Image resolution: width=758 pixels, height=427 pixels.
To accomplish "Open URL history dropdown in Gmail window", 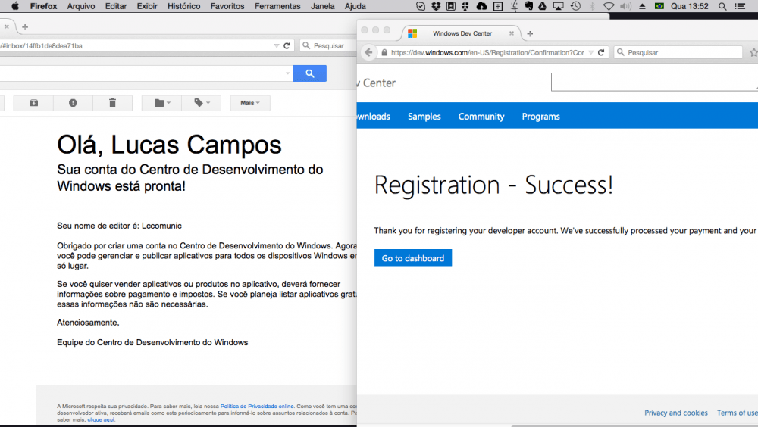I will pos(277,46).
